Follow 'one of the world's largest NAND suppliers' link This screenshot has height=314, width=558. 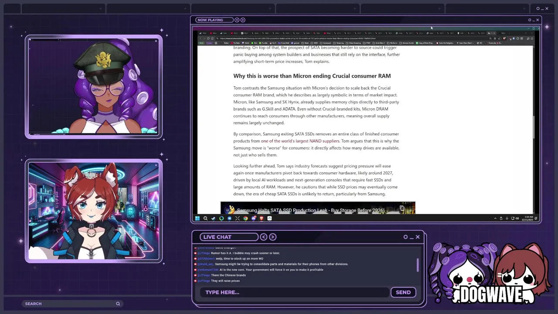300,141
